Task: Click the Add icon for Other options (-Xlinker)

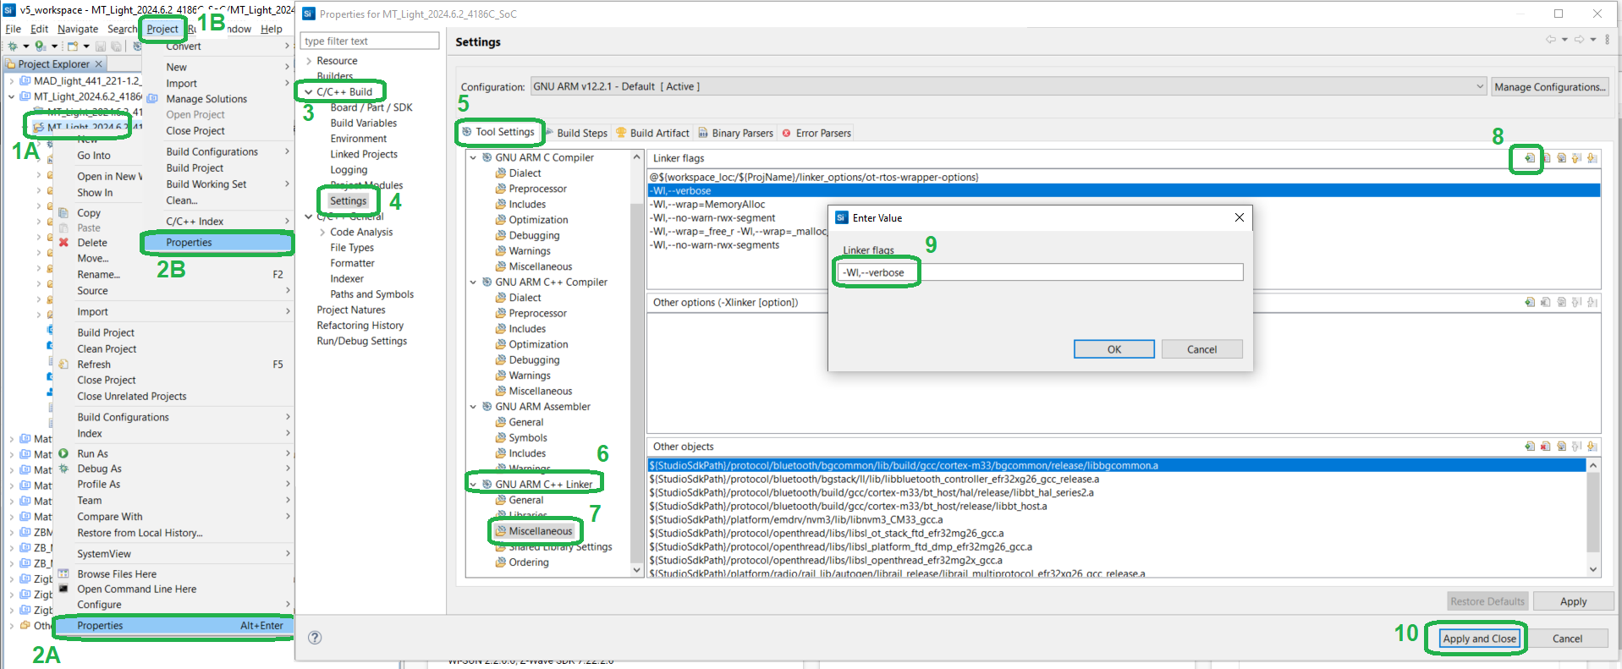Action: pos(1529,302)
